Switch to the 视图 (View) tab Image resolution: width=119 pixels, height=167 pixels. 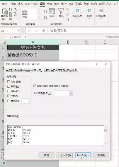[56, 4]
